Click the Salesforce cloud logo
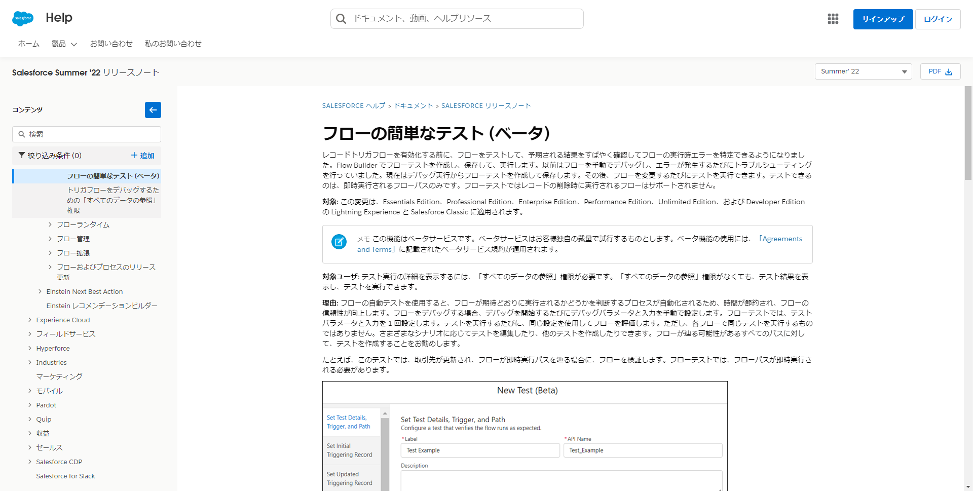Screen dimensions: 973x491 tap(23, 18)
